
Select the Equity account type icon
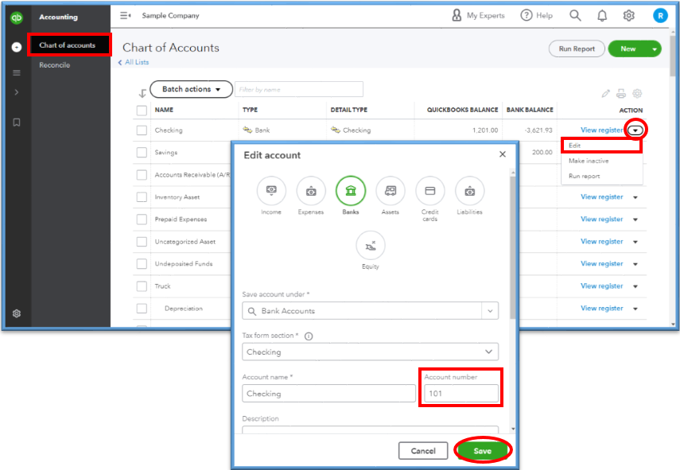pos(371,246)
